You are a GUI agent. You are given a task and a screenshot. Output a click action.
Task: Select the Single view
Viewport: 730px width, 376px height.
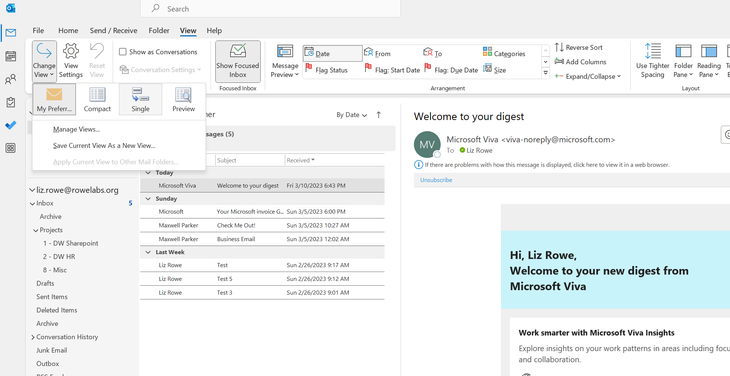pyautogui.click(x=141, y=100)
